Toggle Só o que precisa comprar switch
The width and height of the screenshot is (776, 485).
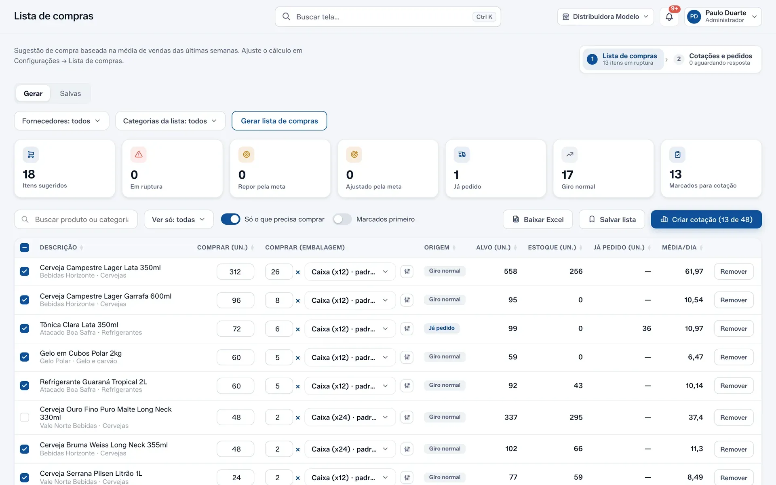coord(230,219)
